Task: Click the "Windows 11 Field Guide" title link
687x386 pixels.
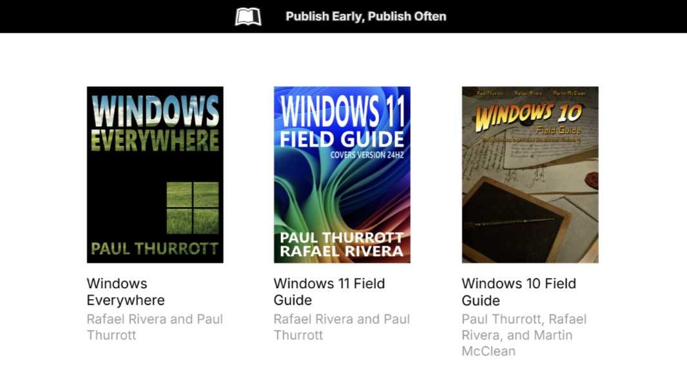Action: (329, 291)
